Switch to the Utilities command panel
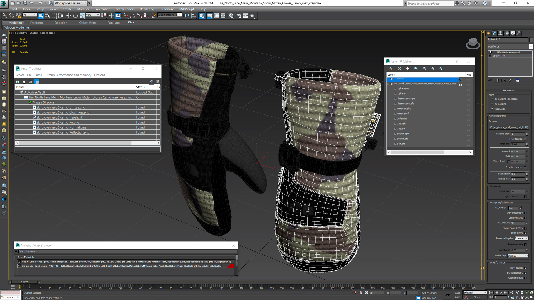Screen dimensions: 534x300 [519, 33]
